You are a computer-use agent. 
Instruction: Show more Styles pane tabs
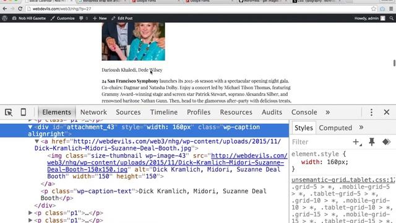click(361, 127)
